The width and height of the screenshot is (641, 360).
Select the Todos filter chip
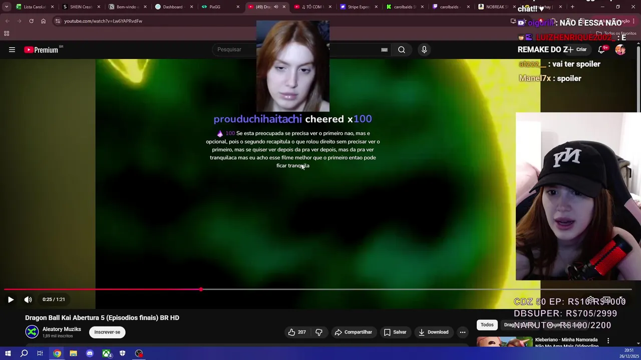[487, 325]
